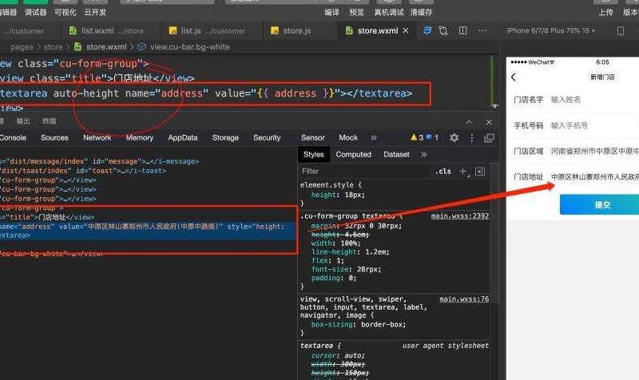Click the font-size: 28rpx style property
The image size is (639, 380).
[x=347, y=269]
